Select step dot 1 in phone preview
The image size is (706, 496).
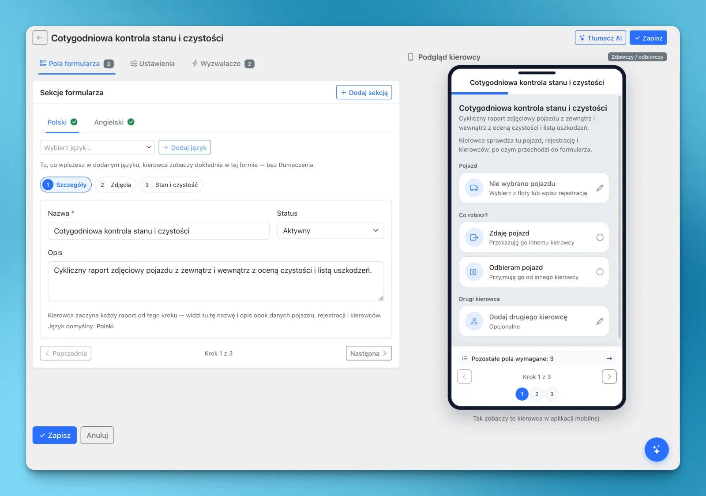click(522, 394)
